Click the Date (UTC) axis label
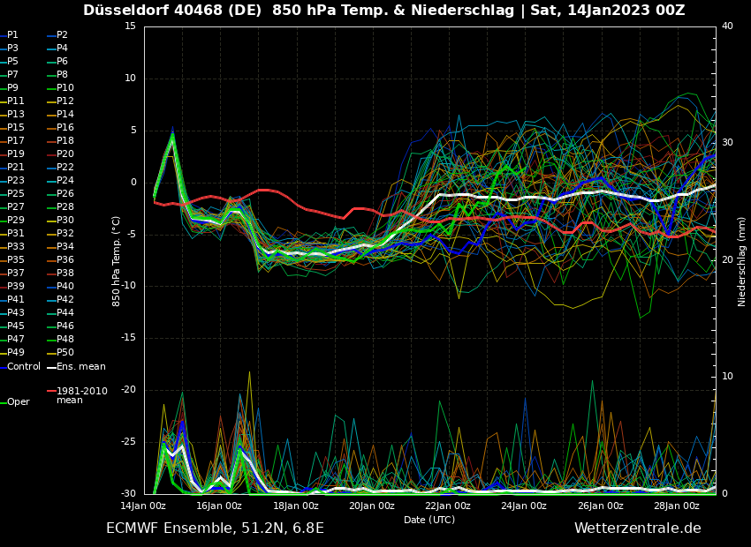751x547 pixels. point(429,520)
